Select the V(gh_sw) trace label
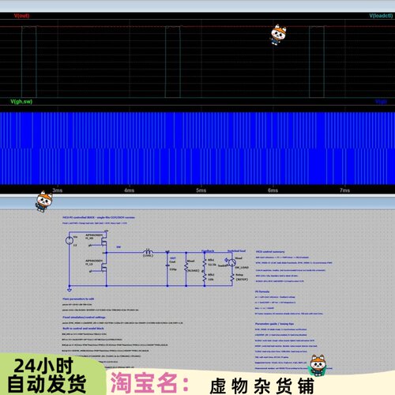 coord(21,101)
